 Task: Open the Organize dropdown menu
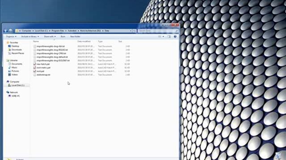(x=11, y=36)
